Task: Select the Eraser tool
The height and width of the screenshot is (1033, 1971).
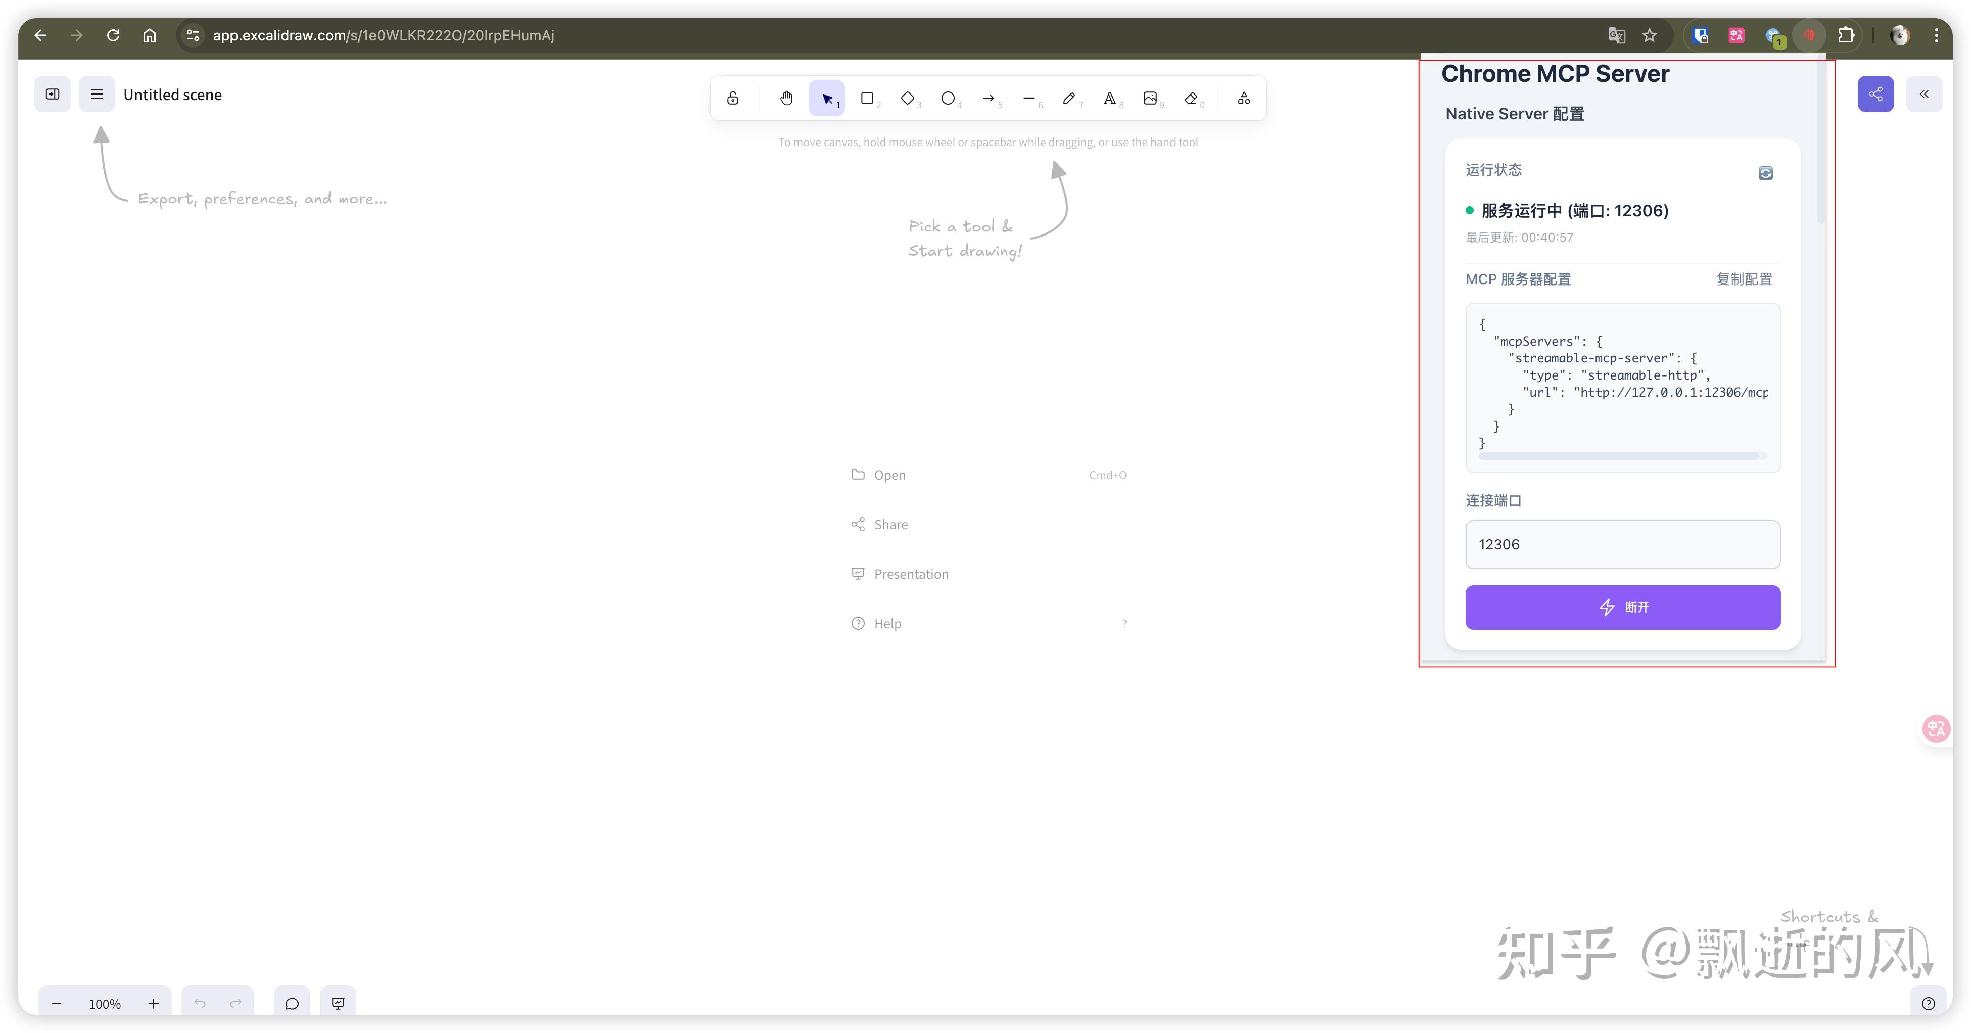Action: pos(1191,98)
